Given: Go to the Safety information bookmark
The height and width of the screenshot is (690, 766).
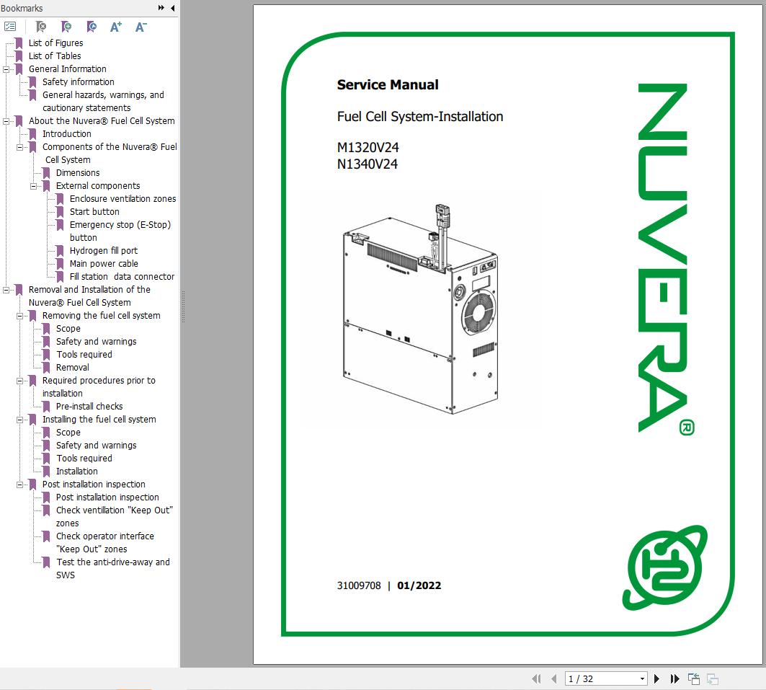Looking at the screenshot, I should click(78, 82).
